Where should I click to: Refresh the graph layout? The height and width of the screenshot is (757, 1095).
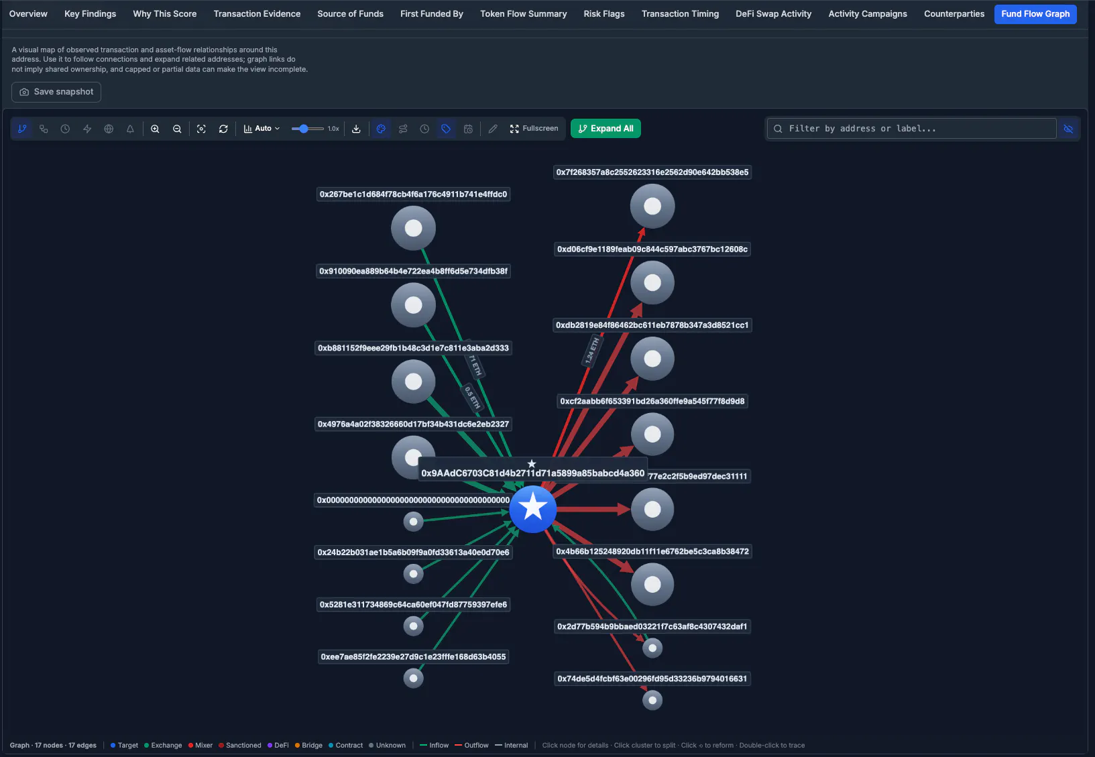[x=223, y=129]
